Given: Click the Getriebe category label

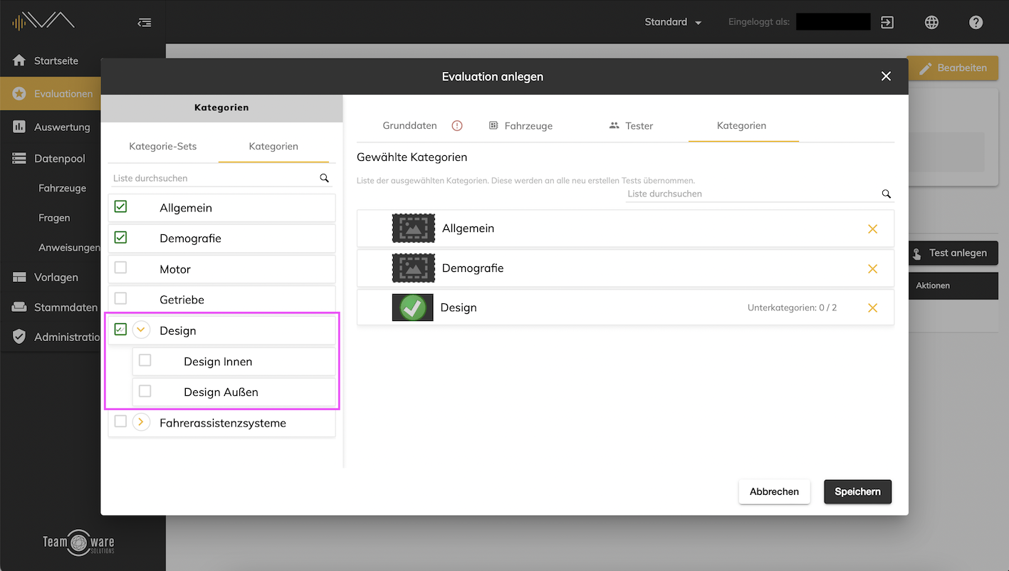Looking at the screenshot, I should (x=182, y=300).
